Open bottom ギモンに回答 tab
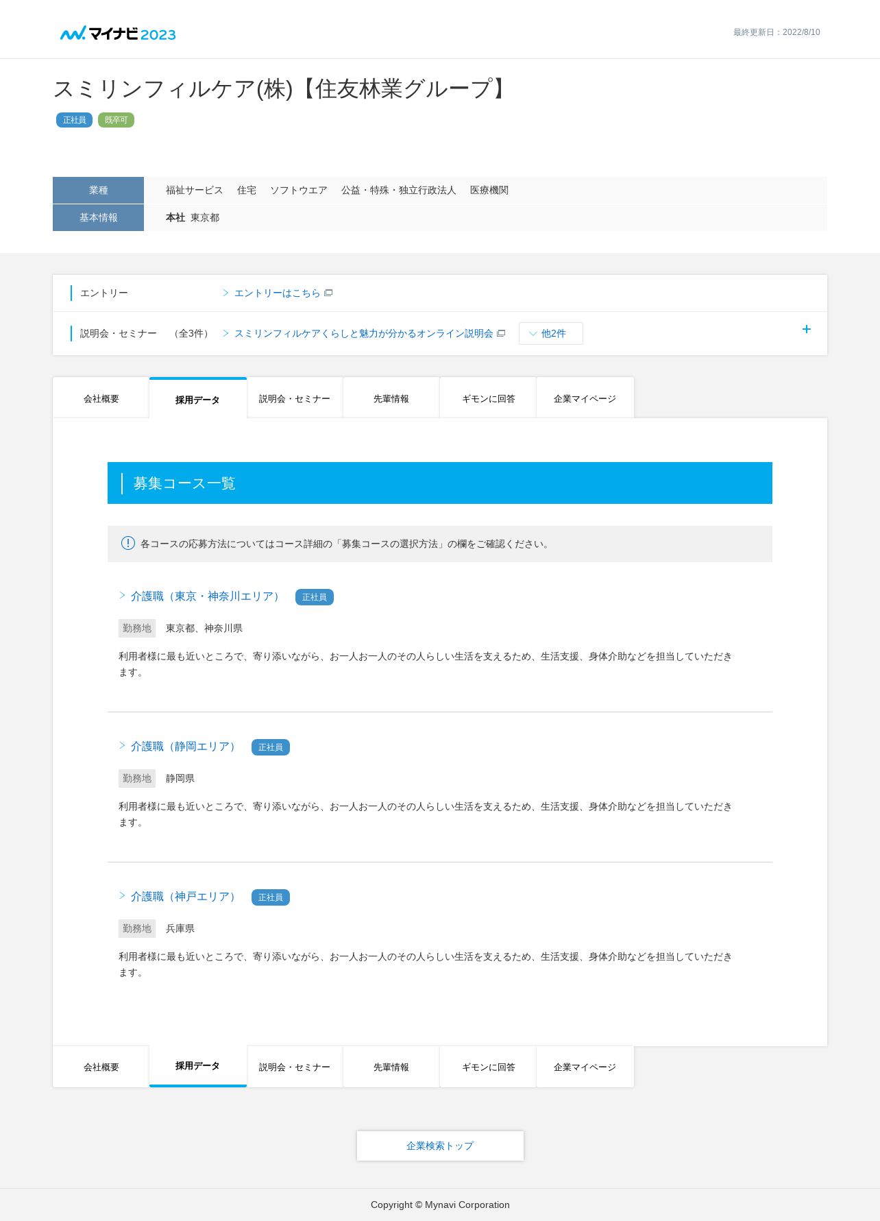The image size is (880, 1221). [488, 1067]
